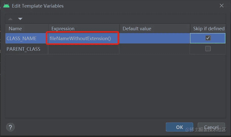Click Default value cell for PARENT_CLASS

155,49
